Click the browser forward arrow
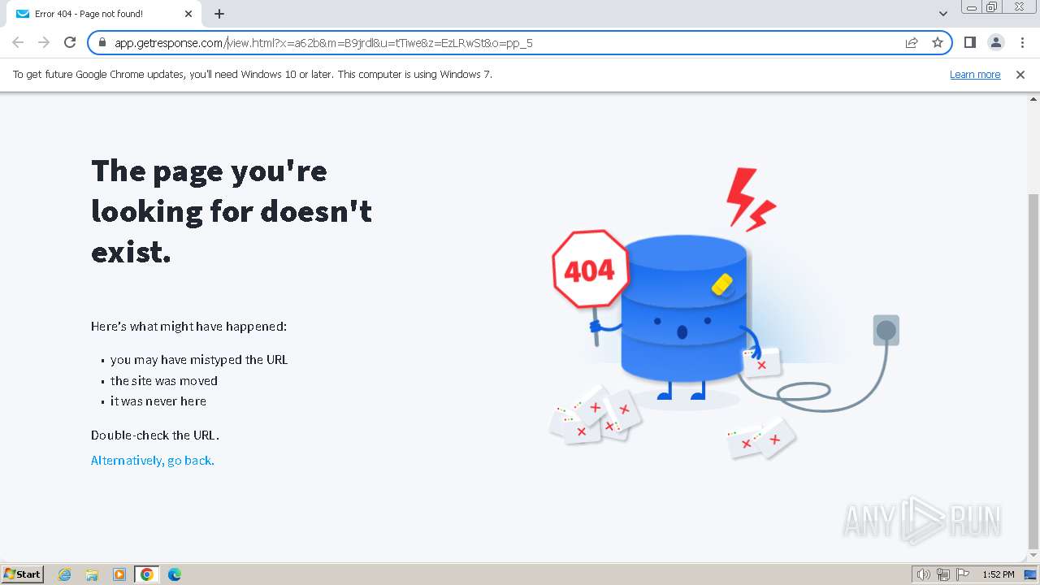 click(44, 42)
